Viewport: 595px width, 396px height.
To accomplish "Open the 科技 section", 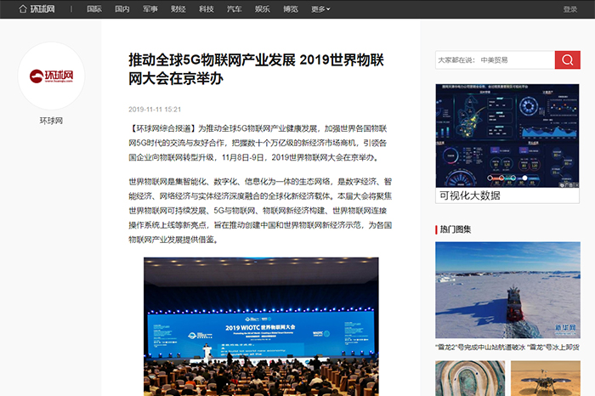I will coord(206,9).
